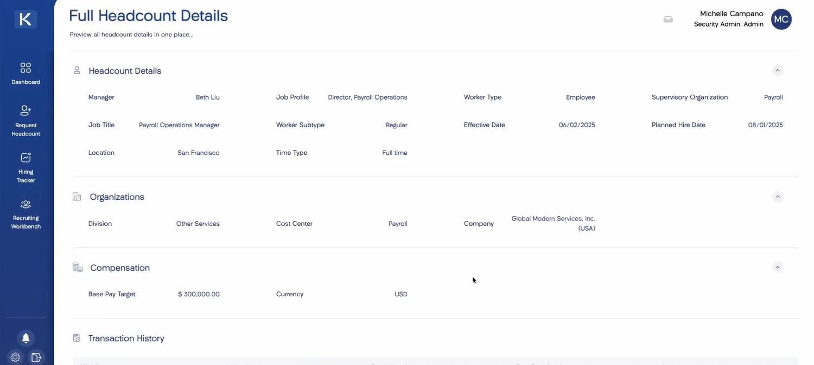Click the Compensation section heading
The width and height of the screenshot is (814, 365).
120,268
